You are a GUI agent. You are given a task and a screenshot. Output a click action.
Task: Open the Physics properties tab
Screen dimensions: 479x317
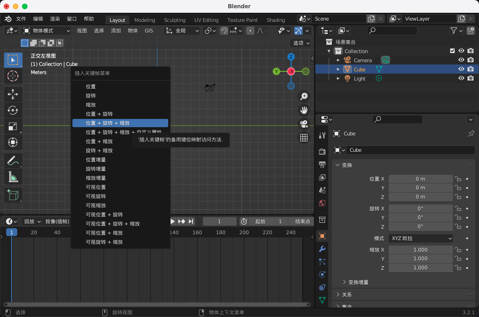point(322,274)
